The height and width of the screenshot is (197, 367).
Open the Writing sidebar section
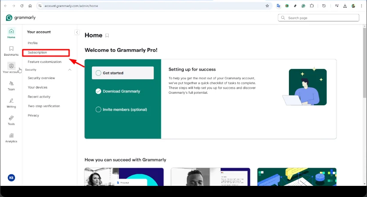(11, 103)
